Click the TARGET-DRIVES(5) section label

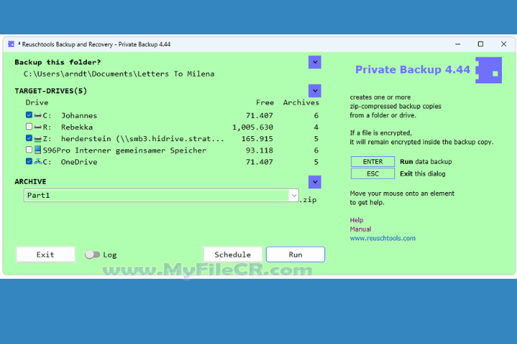point(51,91)
